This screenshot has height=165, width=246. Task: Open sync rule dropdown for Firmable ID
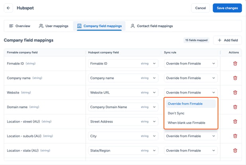(x=191, y=63)
